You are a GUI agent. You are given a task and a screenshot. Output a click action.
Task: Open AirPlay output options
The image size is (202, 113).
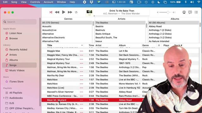pos(184,12)
